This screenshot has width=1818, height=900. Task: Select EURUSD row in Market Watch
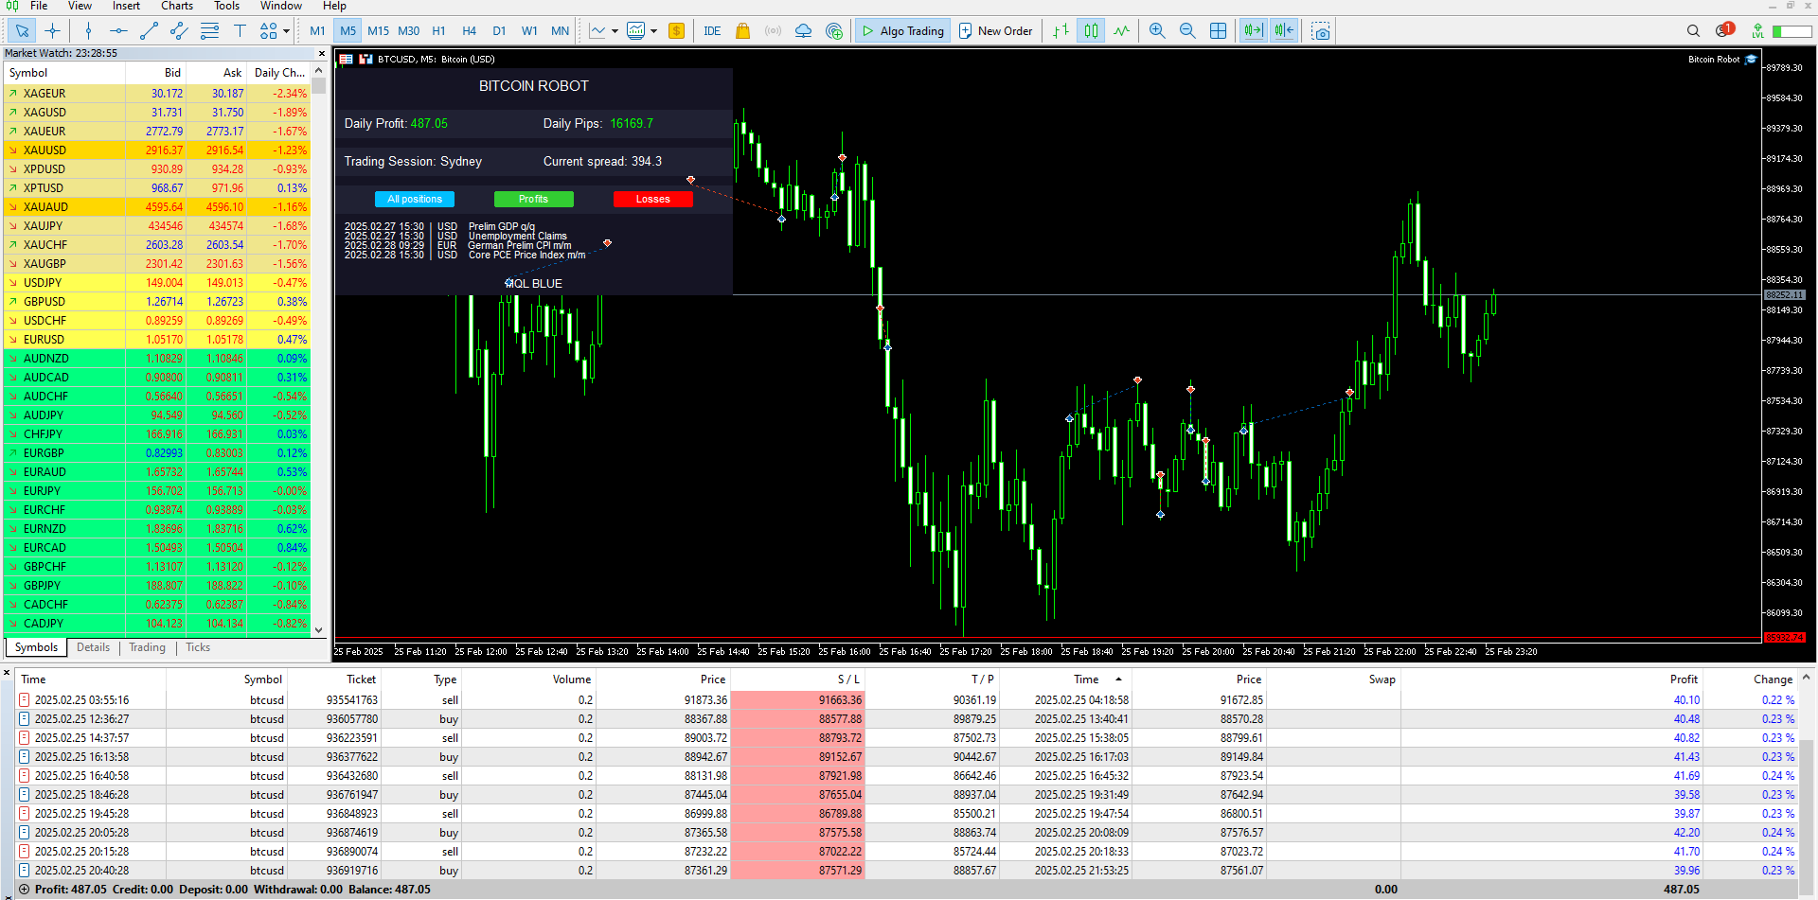click(x=157, y=340)
